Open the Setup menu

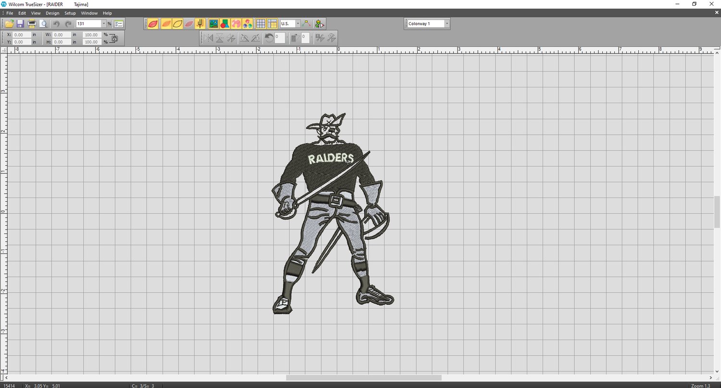click(70, 13)
